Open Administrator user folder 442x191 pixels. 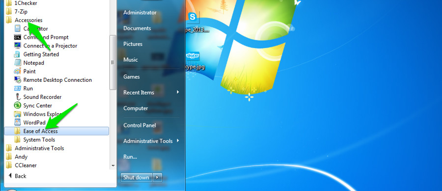(x=140, y=12)
